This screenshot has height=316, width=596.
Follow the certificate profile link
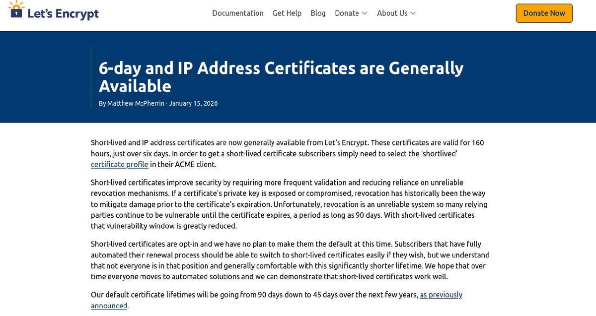(x=120, y=164)
